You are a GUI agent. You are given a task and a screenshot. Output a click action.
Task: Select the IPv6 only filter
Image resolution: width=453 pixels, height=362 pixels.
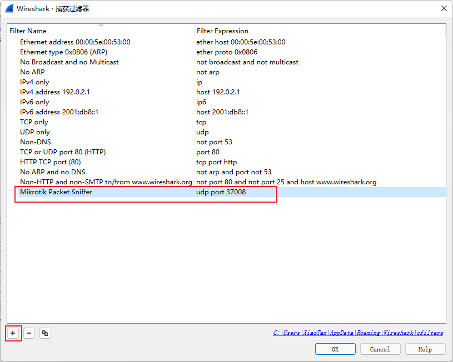pos(34,102)
